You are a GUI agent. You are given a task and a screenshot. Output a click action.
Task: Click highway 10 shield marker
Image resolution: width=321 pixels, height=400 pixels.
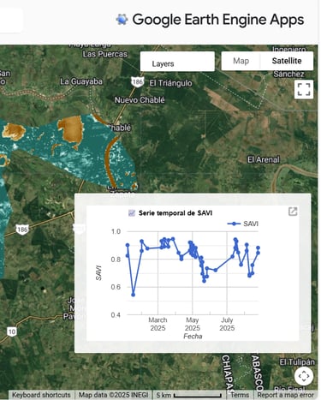12,331
